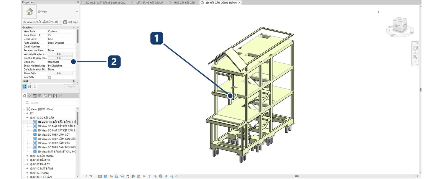Toggle the Sun Path checkbox

[x=50, y=77]
